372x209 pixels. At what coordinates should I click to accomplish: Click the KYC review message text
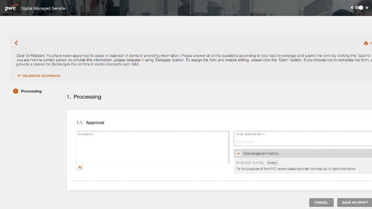pyautogui.click(x=296, y=169)
